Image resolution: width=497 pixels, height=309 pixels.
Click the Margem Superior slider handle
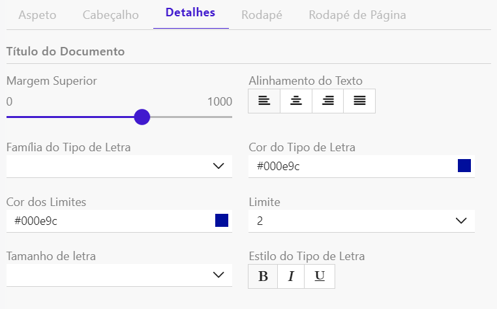click(x=142, y=117)
